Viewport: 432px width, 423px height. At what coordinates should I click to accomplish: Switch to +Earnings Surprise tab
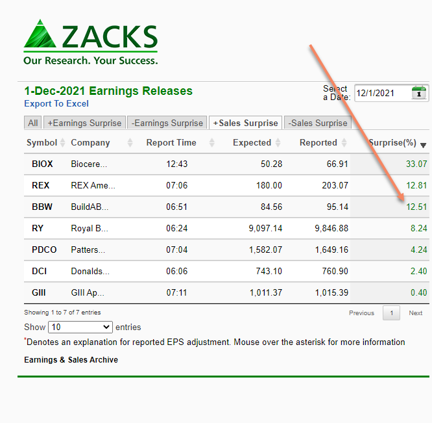[x=84, y=123]
